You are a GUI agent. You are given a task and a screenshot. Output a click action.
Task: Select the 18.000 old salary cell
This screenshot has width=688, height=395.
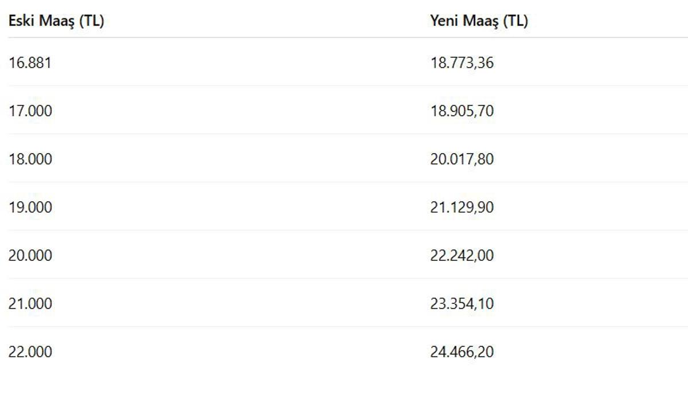coord(30,159)
